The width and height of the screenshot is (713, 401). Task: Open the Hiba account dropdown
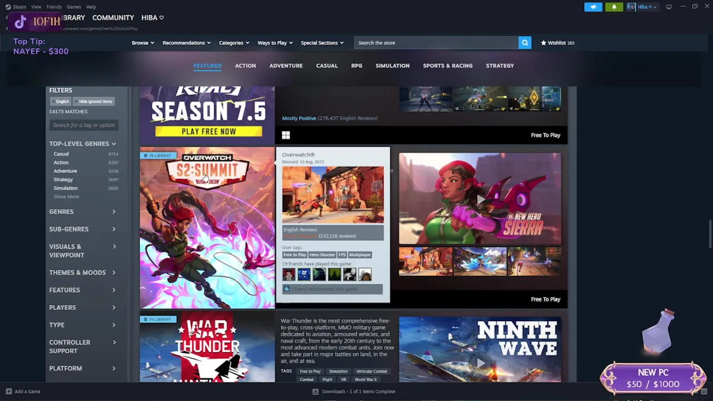point(642,7)
